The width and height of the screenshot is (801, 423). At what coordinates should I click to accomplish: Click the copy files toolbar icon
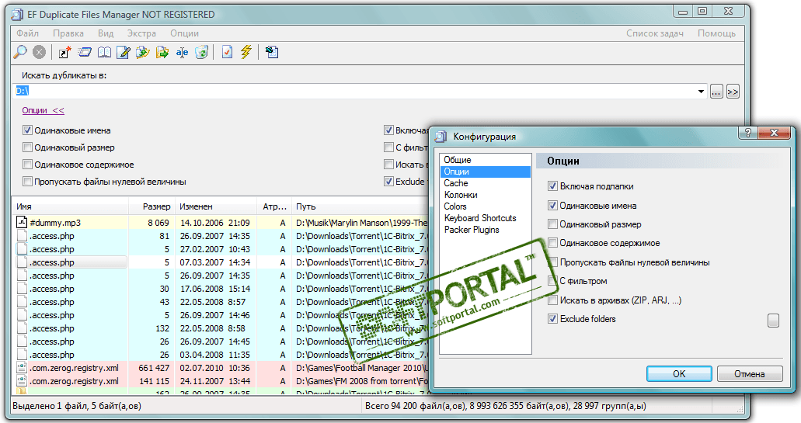[x=143, y=52]
